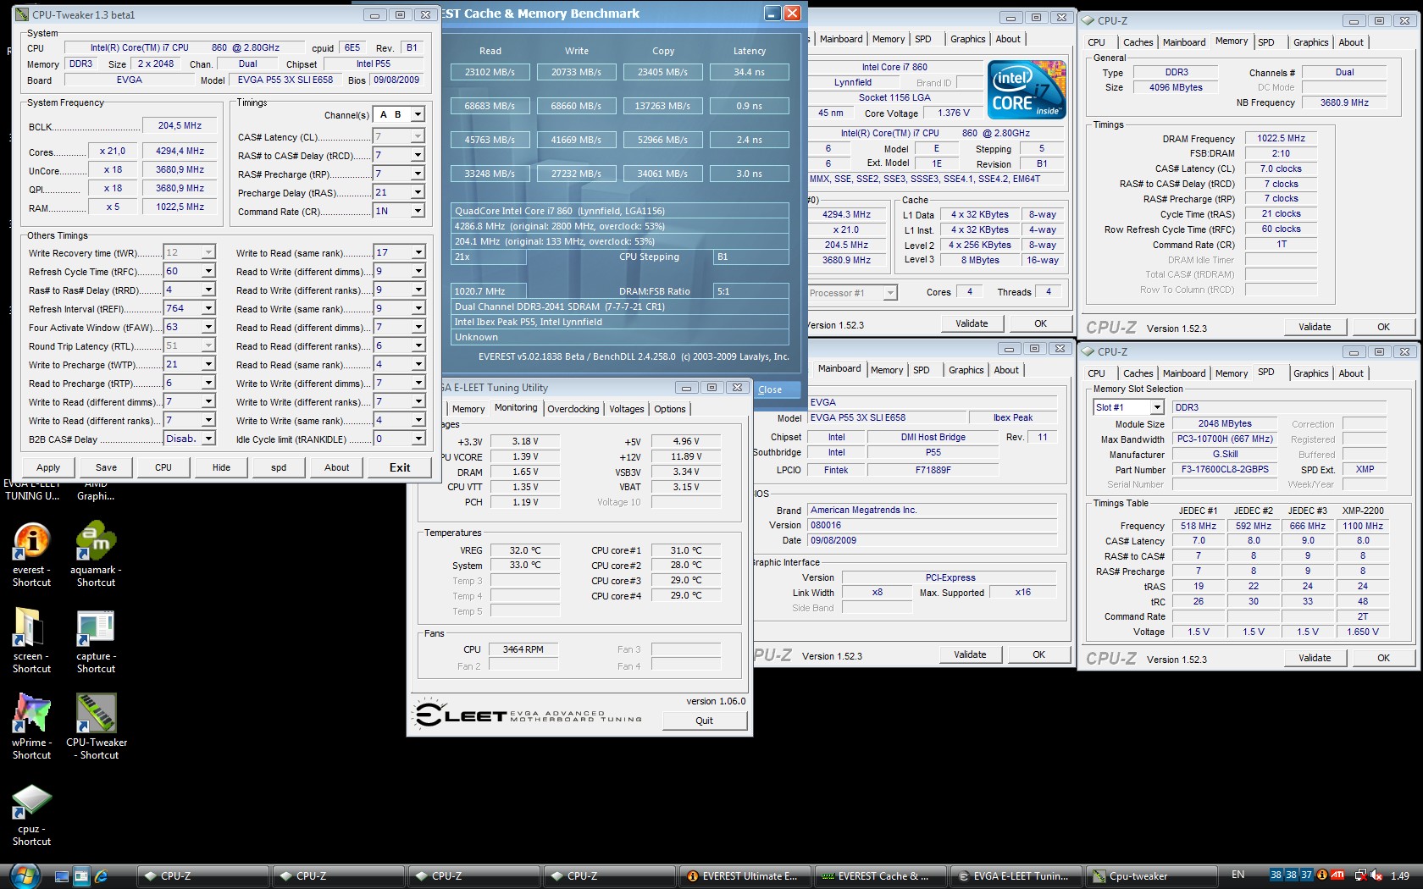Click Show Desktop quick launch icon
This screenshot has width=1423, height=889.
[x=62, y=876]
